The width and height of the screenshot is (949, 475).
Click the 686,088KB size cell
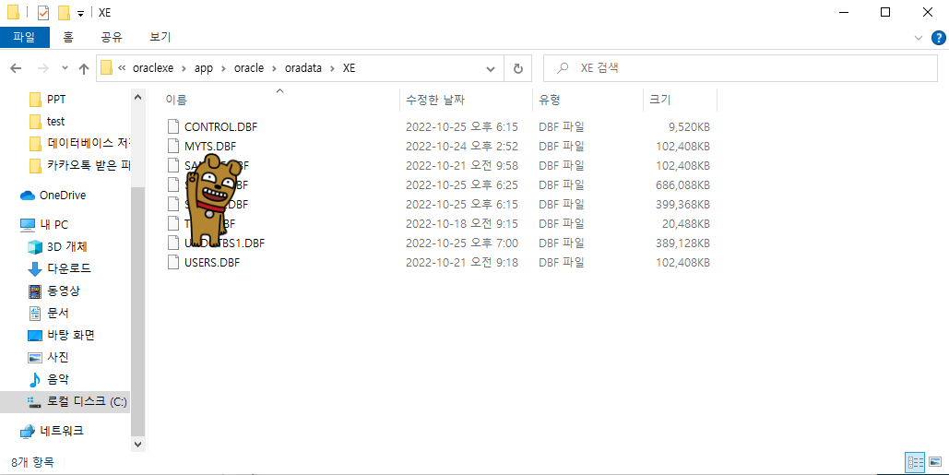point(682,185)
